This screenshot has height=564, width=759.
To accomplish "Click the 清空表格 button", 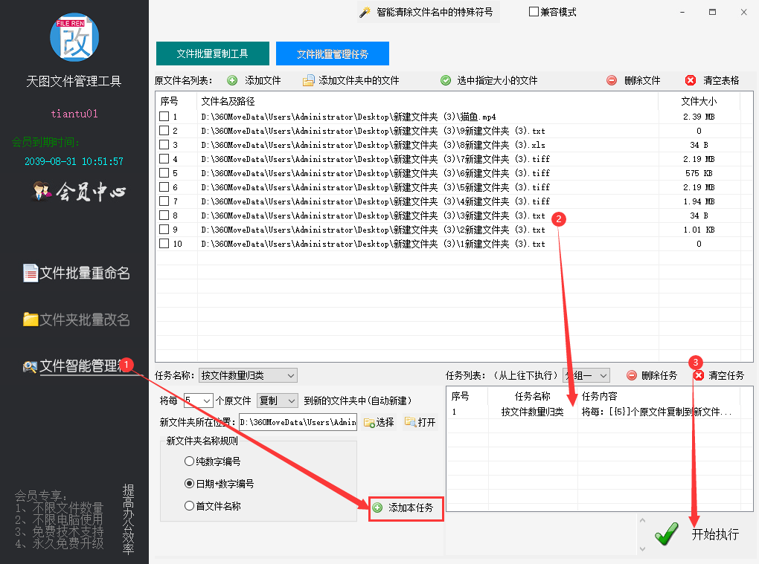I will point(713,80).
